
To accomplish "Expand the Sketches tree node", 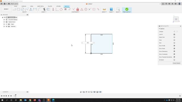I will [4, 26].
